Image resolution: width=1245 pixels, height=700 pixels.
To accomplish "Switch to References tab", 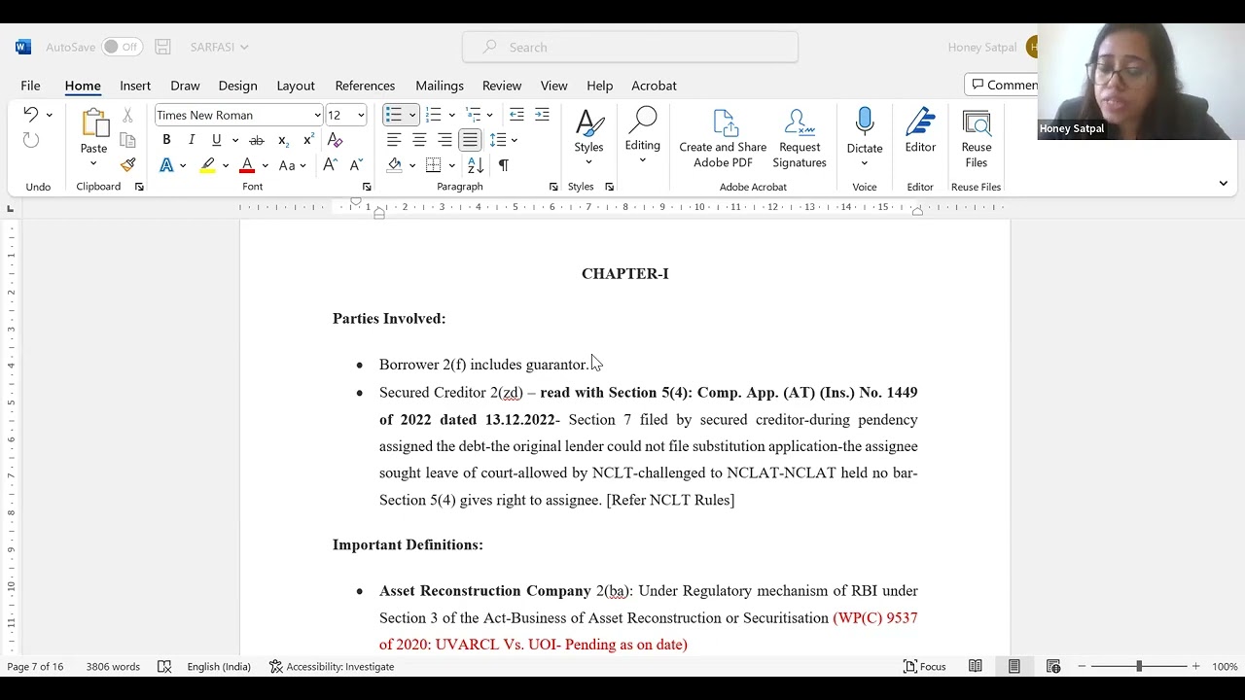I will [365, 86].
